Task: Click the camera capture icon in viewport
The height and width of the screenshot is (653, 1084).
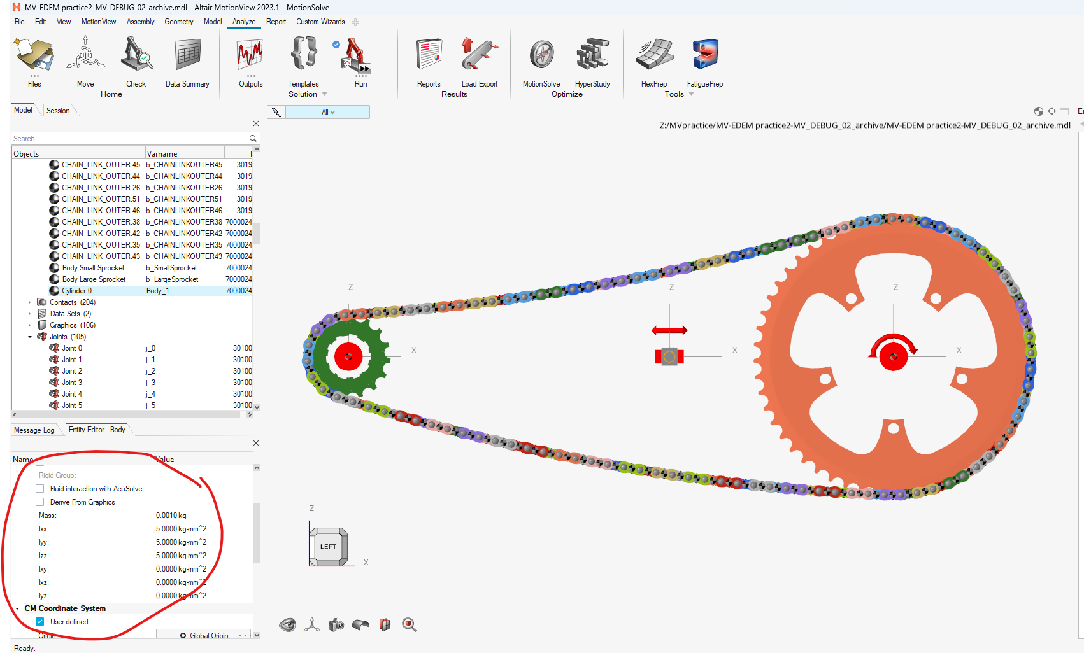Action: pos(336,625)
